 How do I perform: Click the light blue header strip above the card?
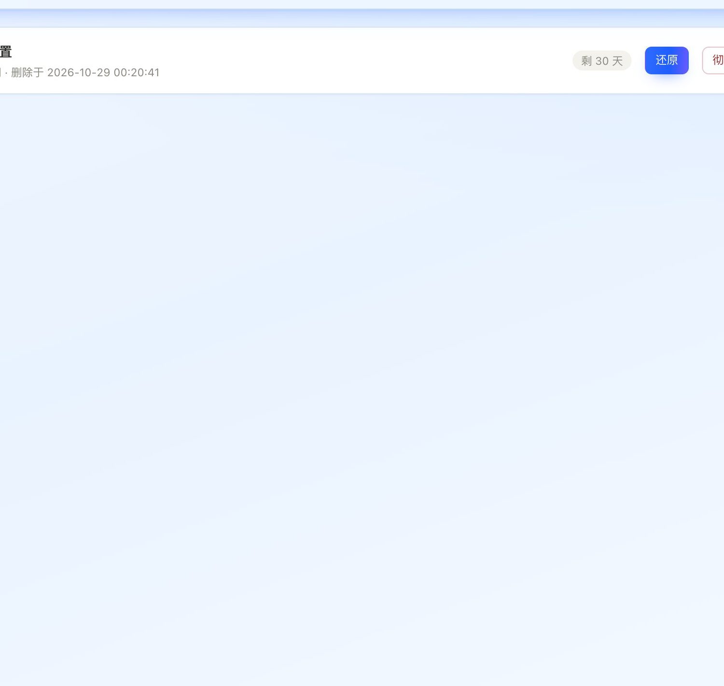pos(362,18)
